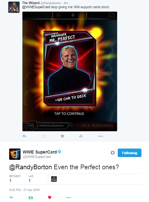
Task: Click @RandyBorton mention in reply text
Action: (30, 167)
